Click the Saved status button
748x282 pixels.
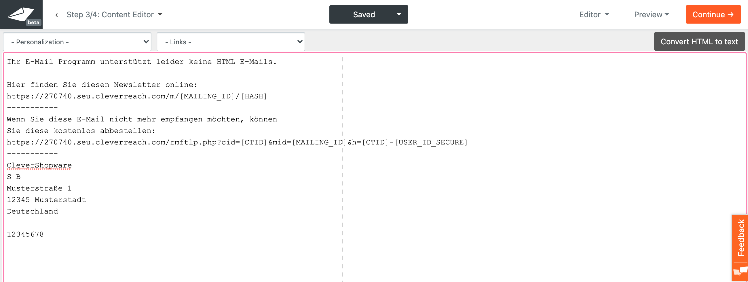click(364, 14)
